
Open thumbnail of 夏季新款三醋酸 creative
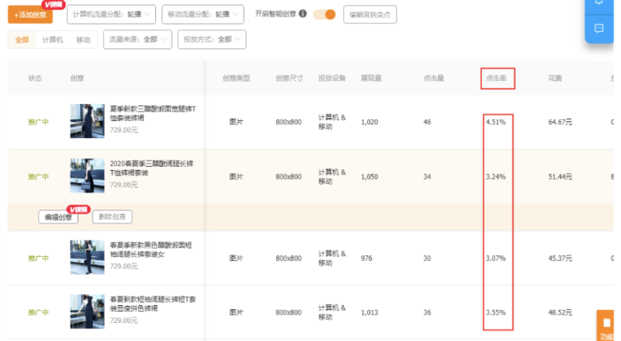coord(87,121)
